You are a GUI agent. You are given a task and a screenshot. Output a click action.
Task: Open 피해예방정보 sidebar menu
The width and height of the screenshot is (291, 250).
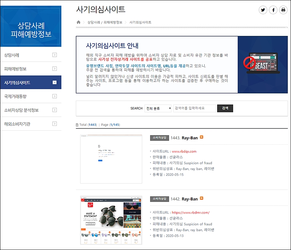(31, 69)
